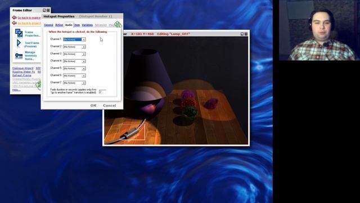Select the Audio tab
This screenshot has width=360, height=203.
(x=69, y=25)
